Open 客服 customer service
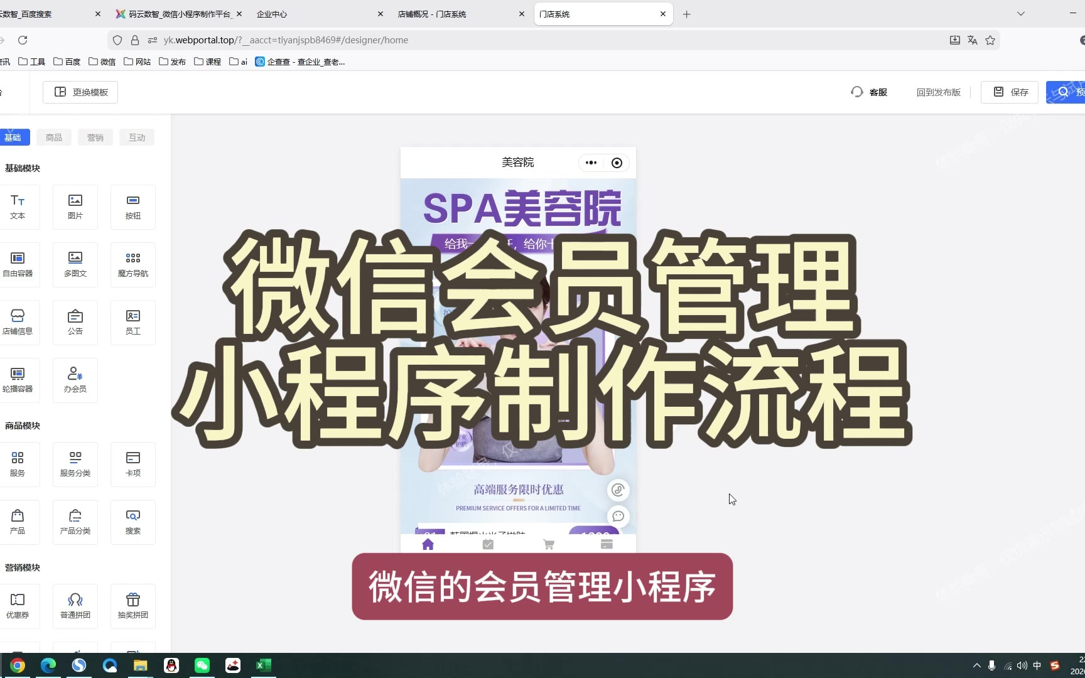Image resolution: width=1085 pixels, height=678 pixels. click(x=869, y=92)
